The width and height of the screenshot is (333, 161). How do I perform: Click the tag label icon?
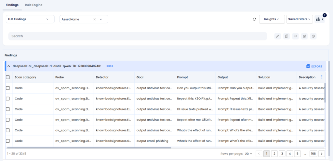pyautogui.click(x=295, y=36)
